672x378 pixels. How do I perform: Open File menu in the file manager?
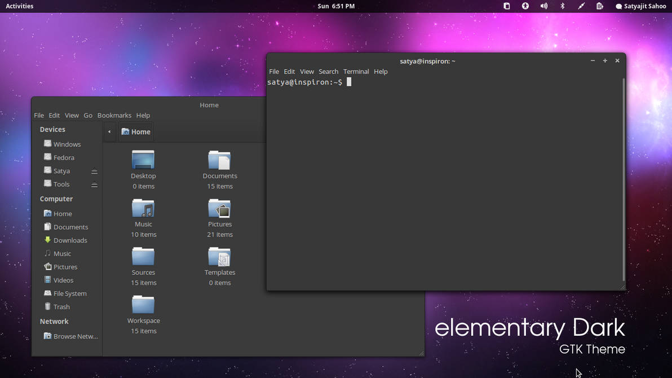coord(38,116)
